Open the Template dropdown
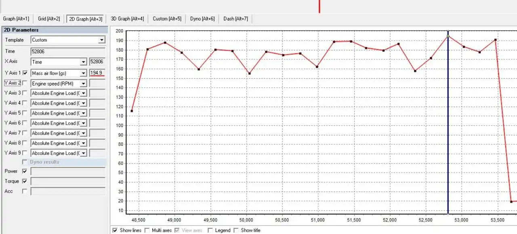 [101, 40]
